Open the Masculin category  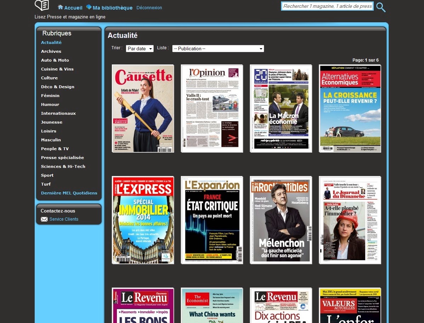point(51,140)
